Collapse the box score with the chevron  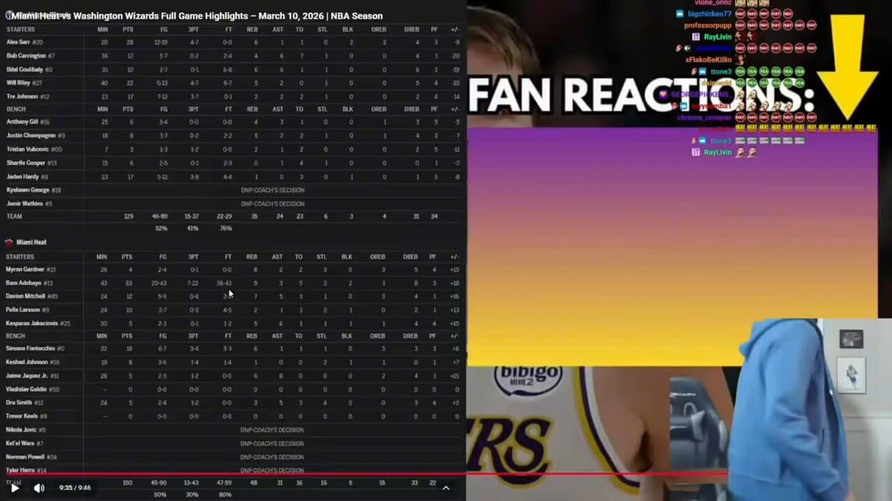pyautogui.click(x=446, y=488)
